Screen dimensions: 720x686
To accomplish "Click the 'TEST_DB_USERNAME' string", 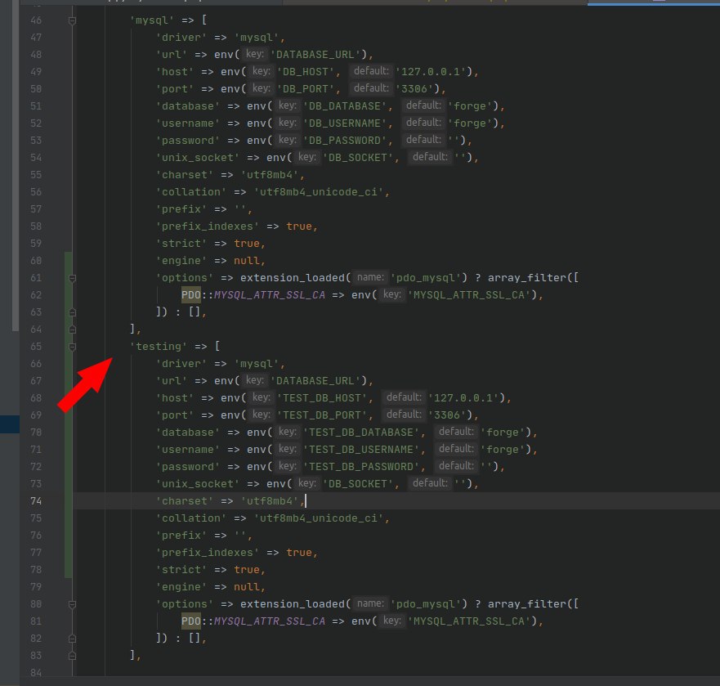I will point(361,450).
